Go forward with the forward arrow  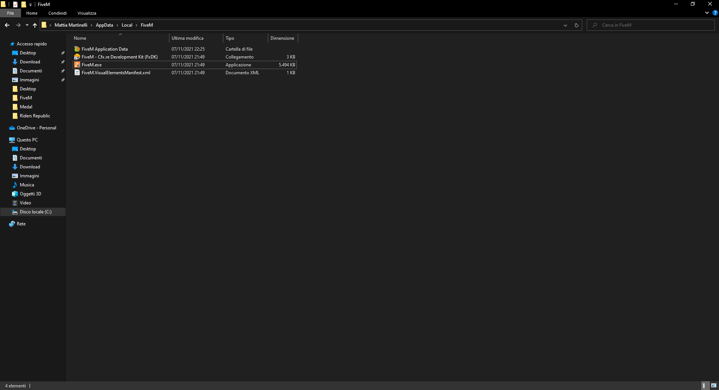pyautogui.click(x=18, y=25)
